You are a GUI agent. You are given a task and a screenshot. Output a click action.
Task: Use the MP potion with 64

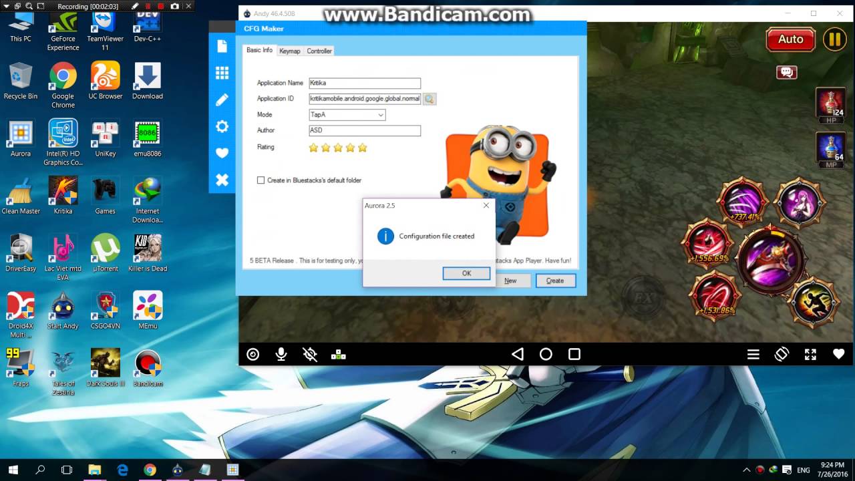(830, 150)
